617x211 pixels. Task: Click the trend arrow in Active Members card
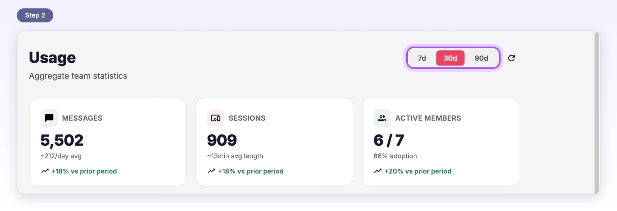click(x=378, y=171)
